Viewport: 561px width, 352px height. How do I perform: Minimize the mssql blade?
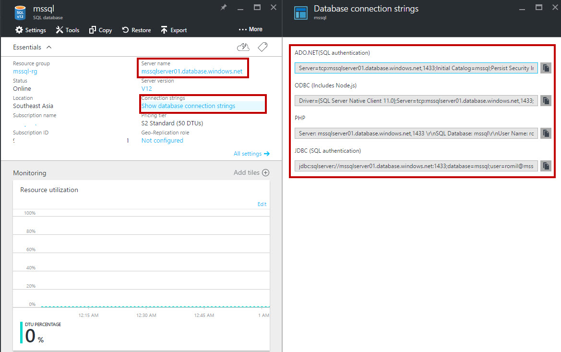point(240,9)
